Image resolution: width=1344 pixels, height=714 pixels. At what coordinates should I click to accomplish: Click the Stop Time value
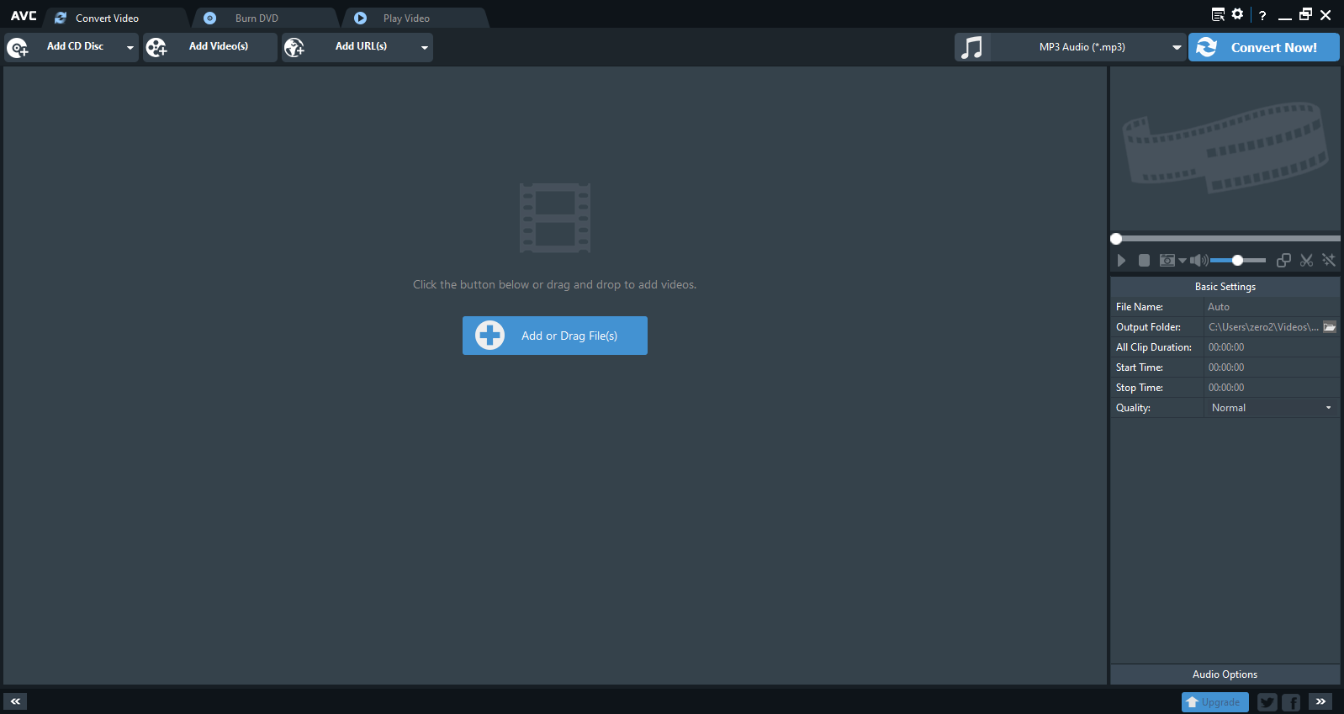1226,388
